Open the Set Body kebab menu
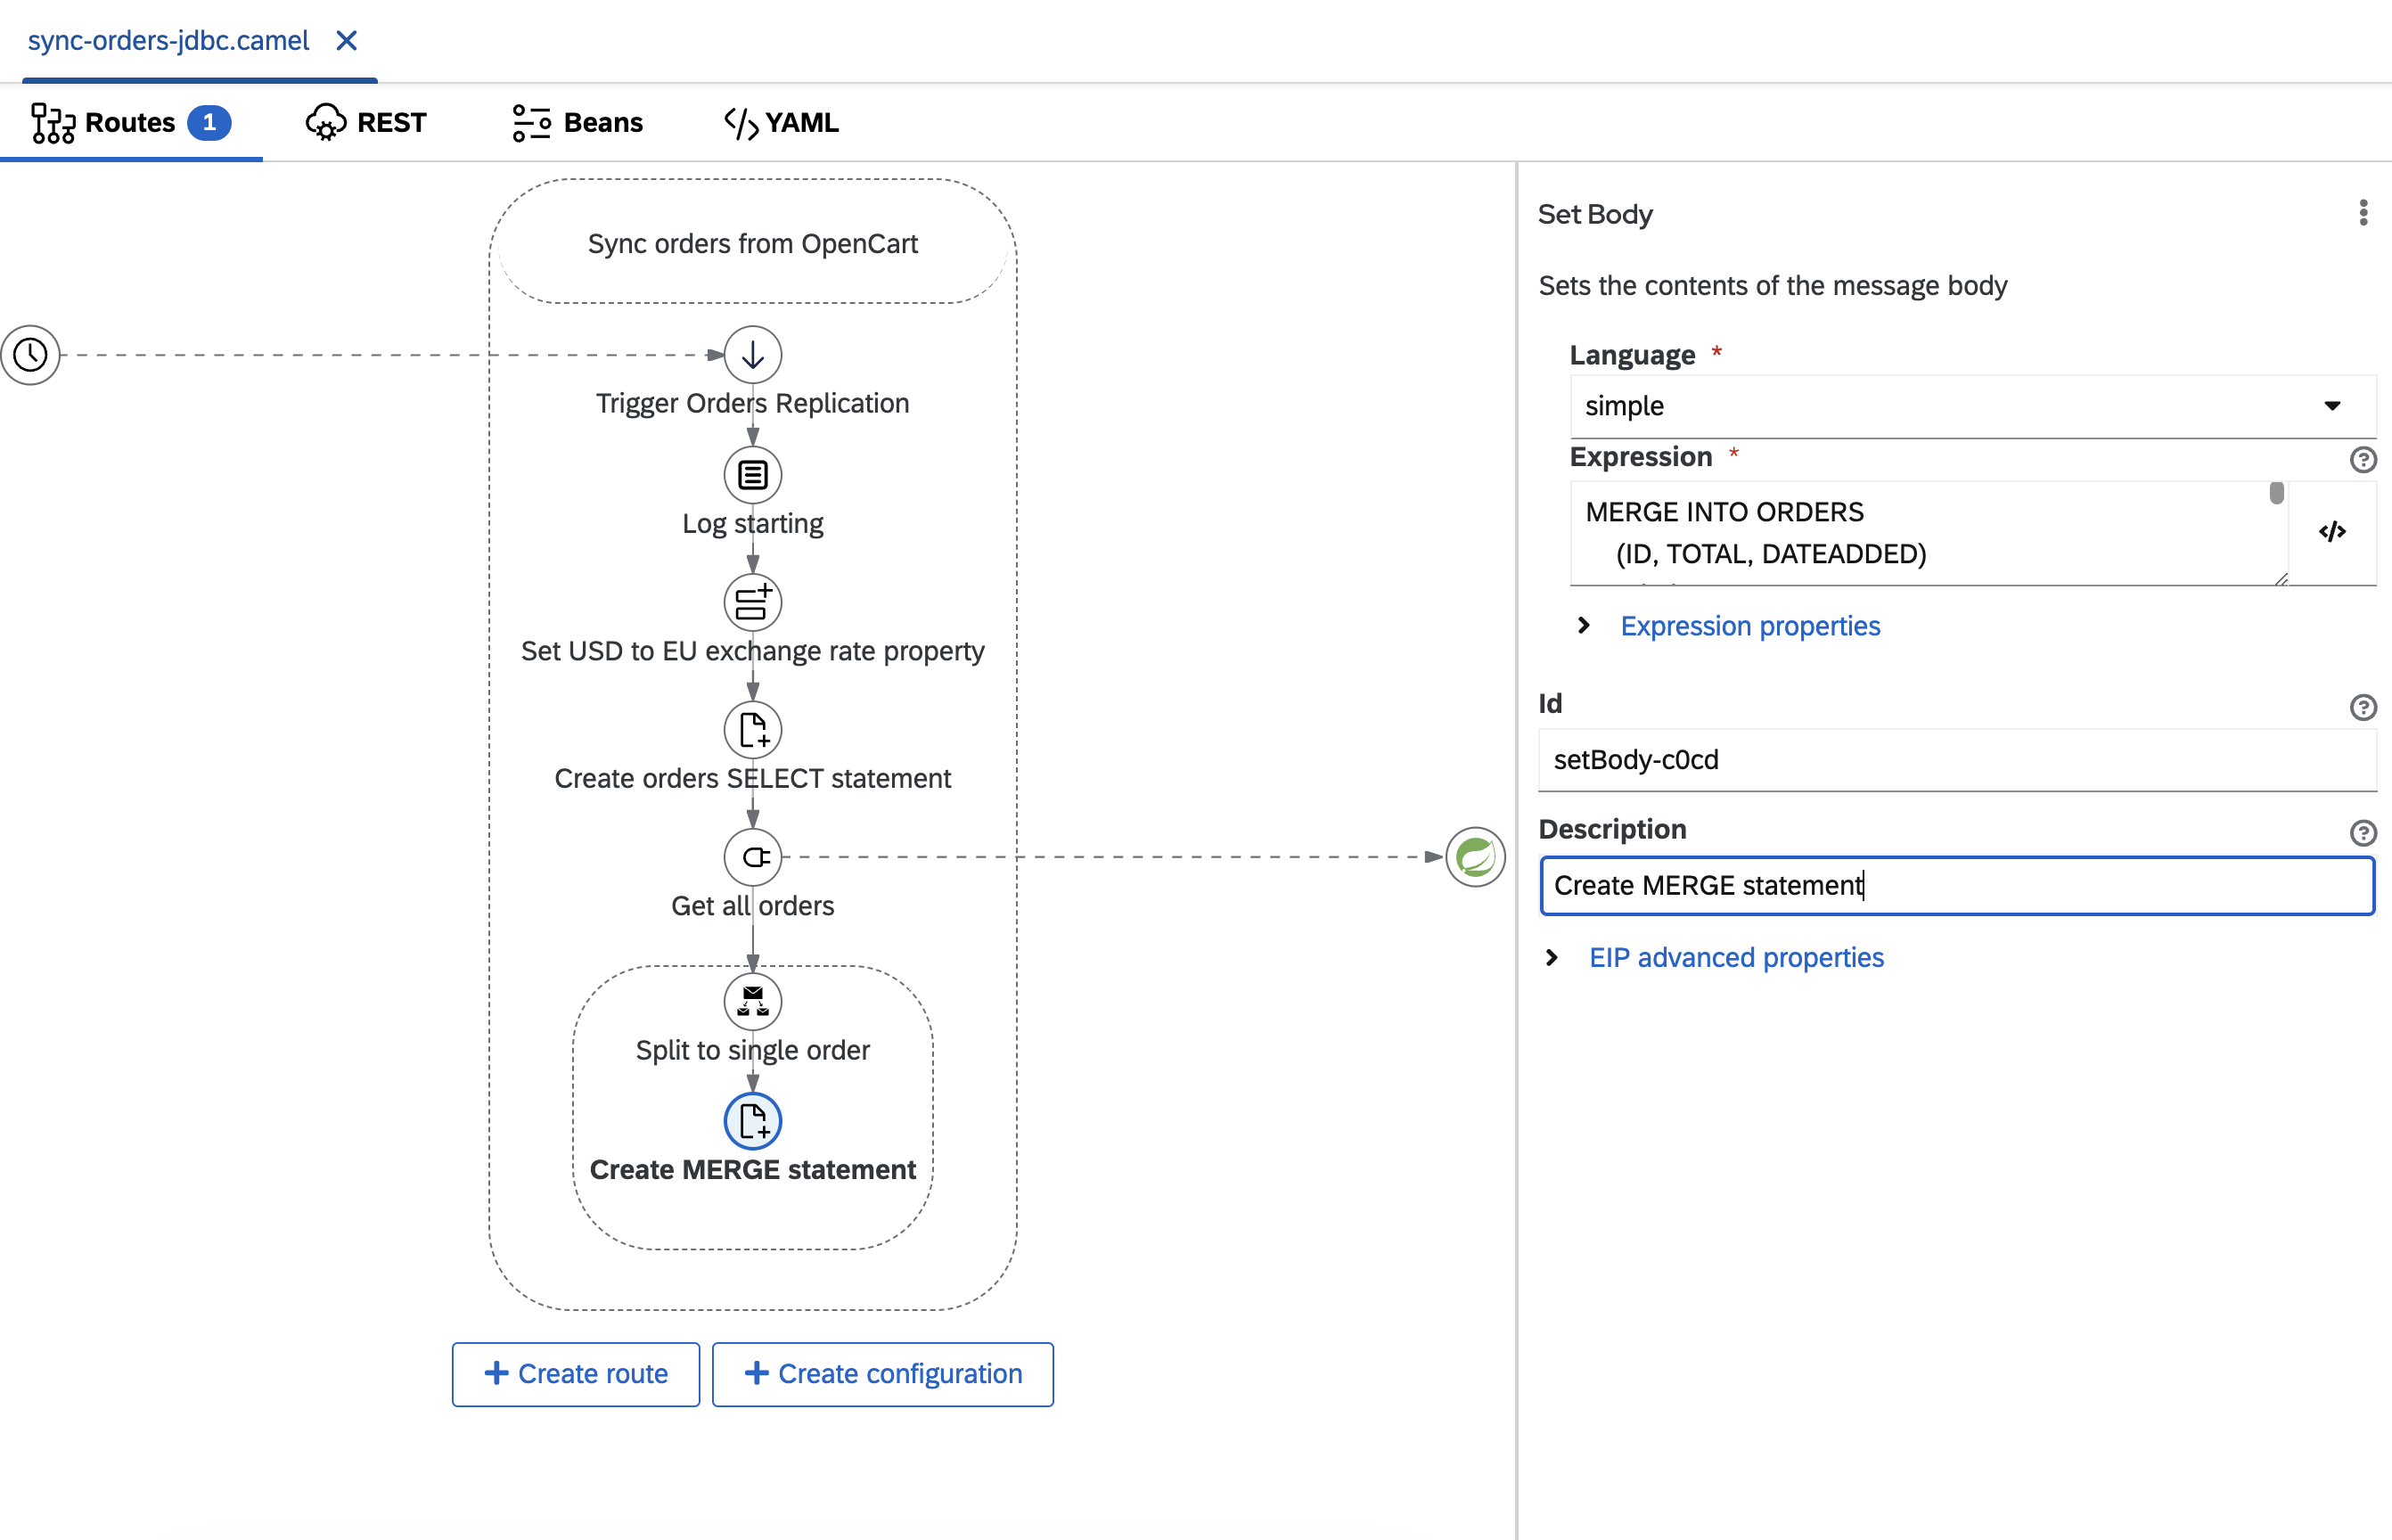The image size is (2392, 1540). coord(2363,213)
